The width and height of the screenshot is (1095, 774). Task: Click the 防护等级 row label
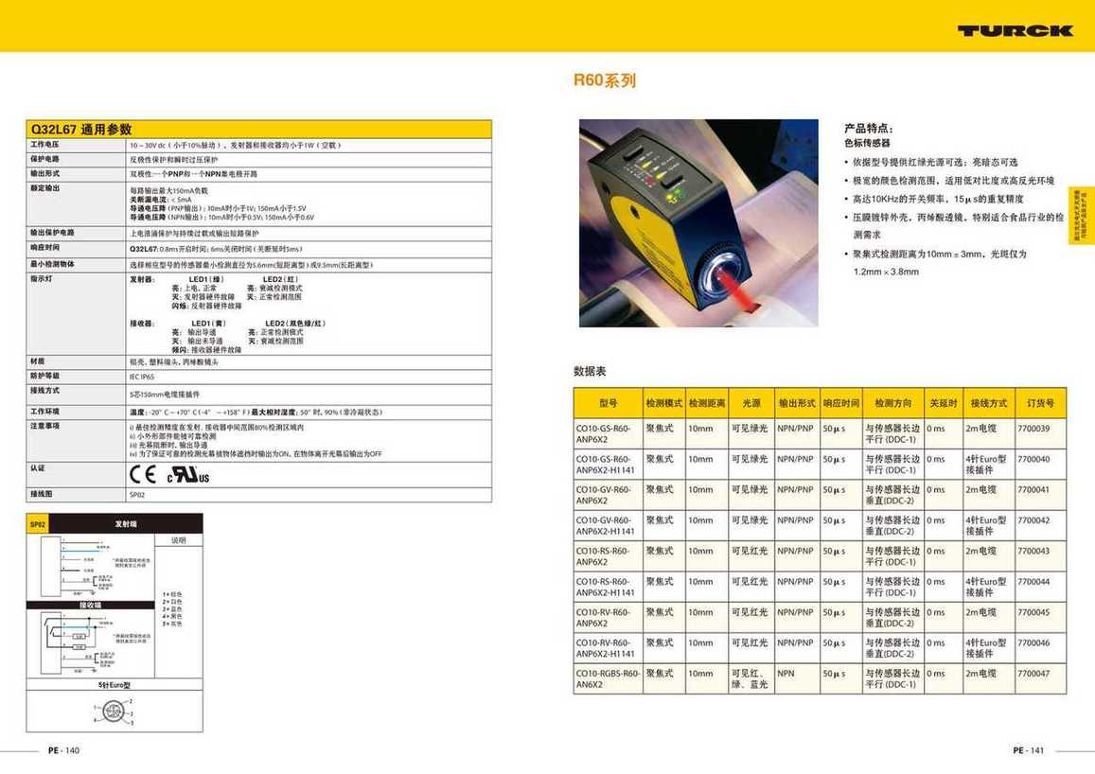point(44,377)
